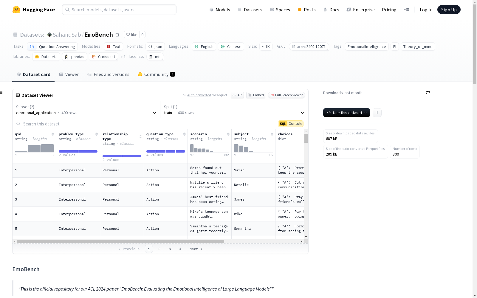The width and height of the screenshot is (477, 298).
Task: Open Full Screen Viewer
Action: 286,95
